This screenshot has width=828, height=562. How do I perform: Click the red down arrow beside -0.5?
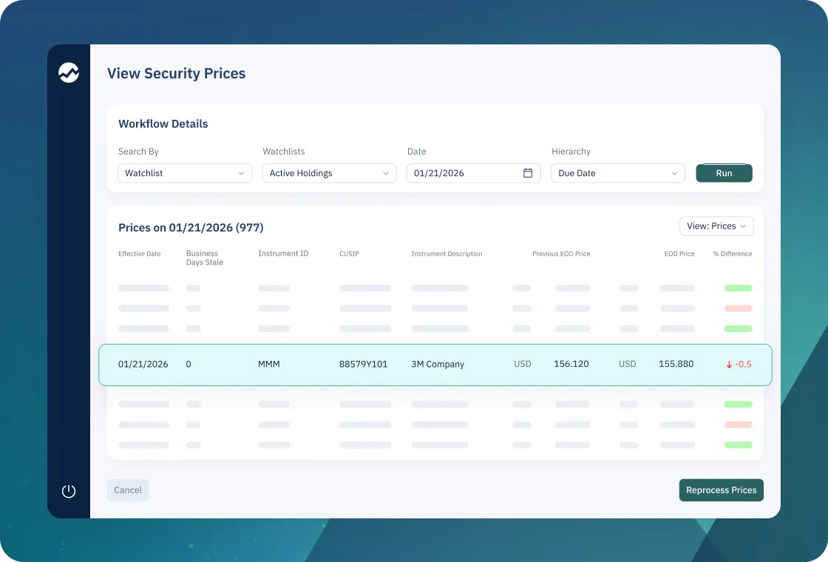729,365
